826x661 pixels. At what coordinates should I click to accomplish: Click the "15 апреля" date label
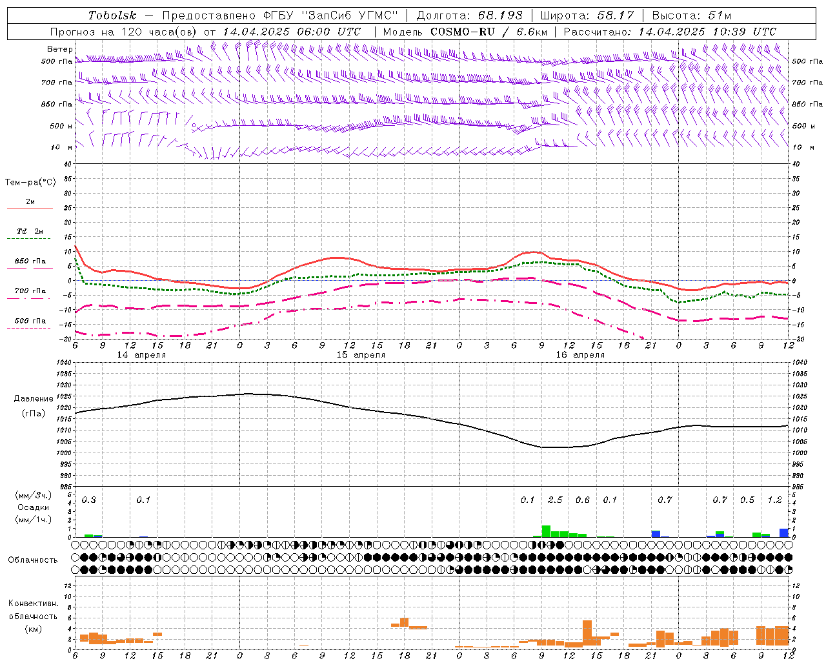361,355
